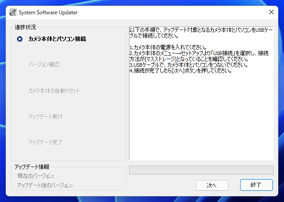The image size is (284, 202).
Task: Click the アップデート情報 group heading
Action: 32,167
